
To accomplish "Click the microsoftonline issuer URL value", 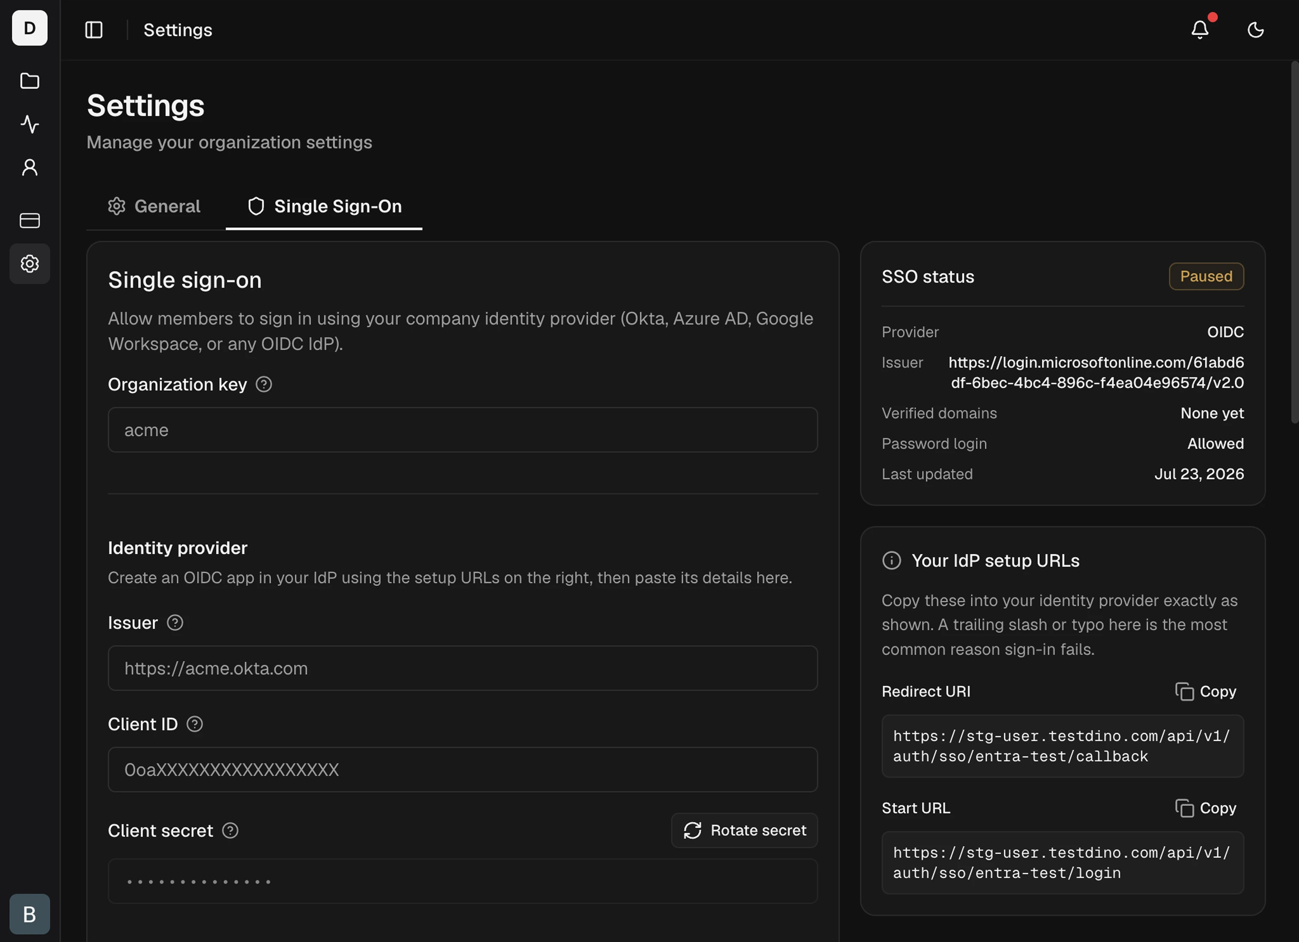I will tap(1096, 372).
